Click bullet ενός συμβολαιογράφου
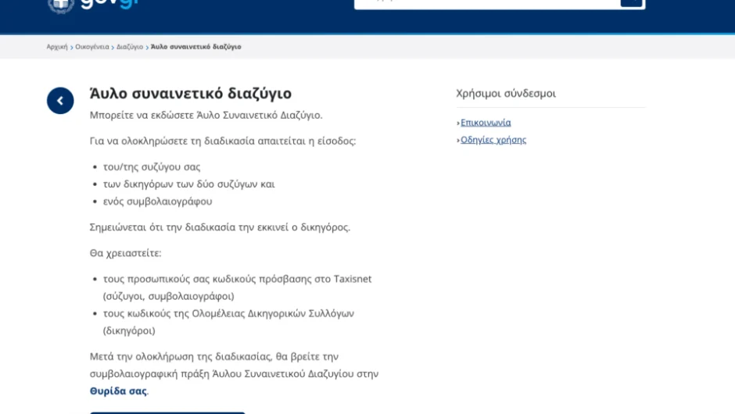The width and height of the screenshot is (735, 414). (157, 202)
